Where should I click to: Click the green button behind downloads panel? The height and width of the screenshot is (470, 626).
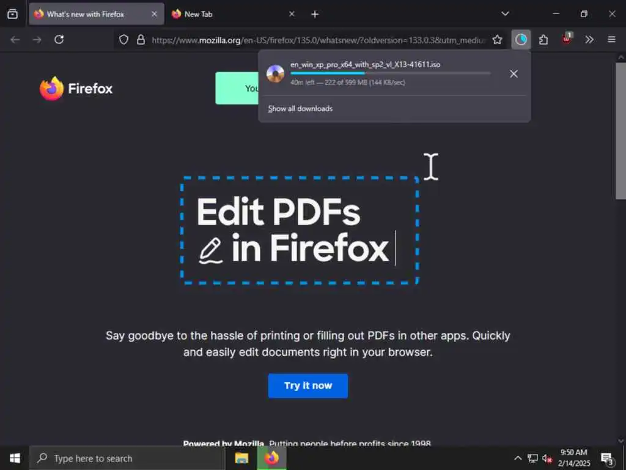(x=237, y=88)
